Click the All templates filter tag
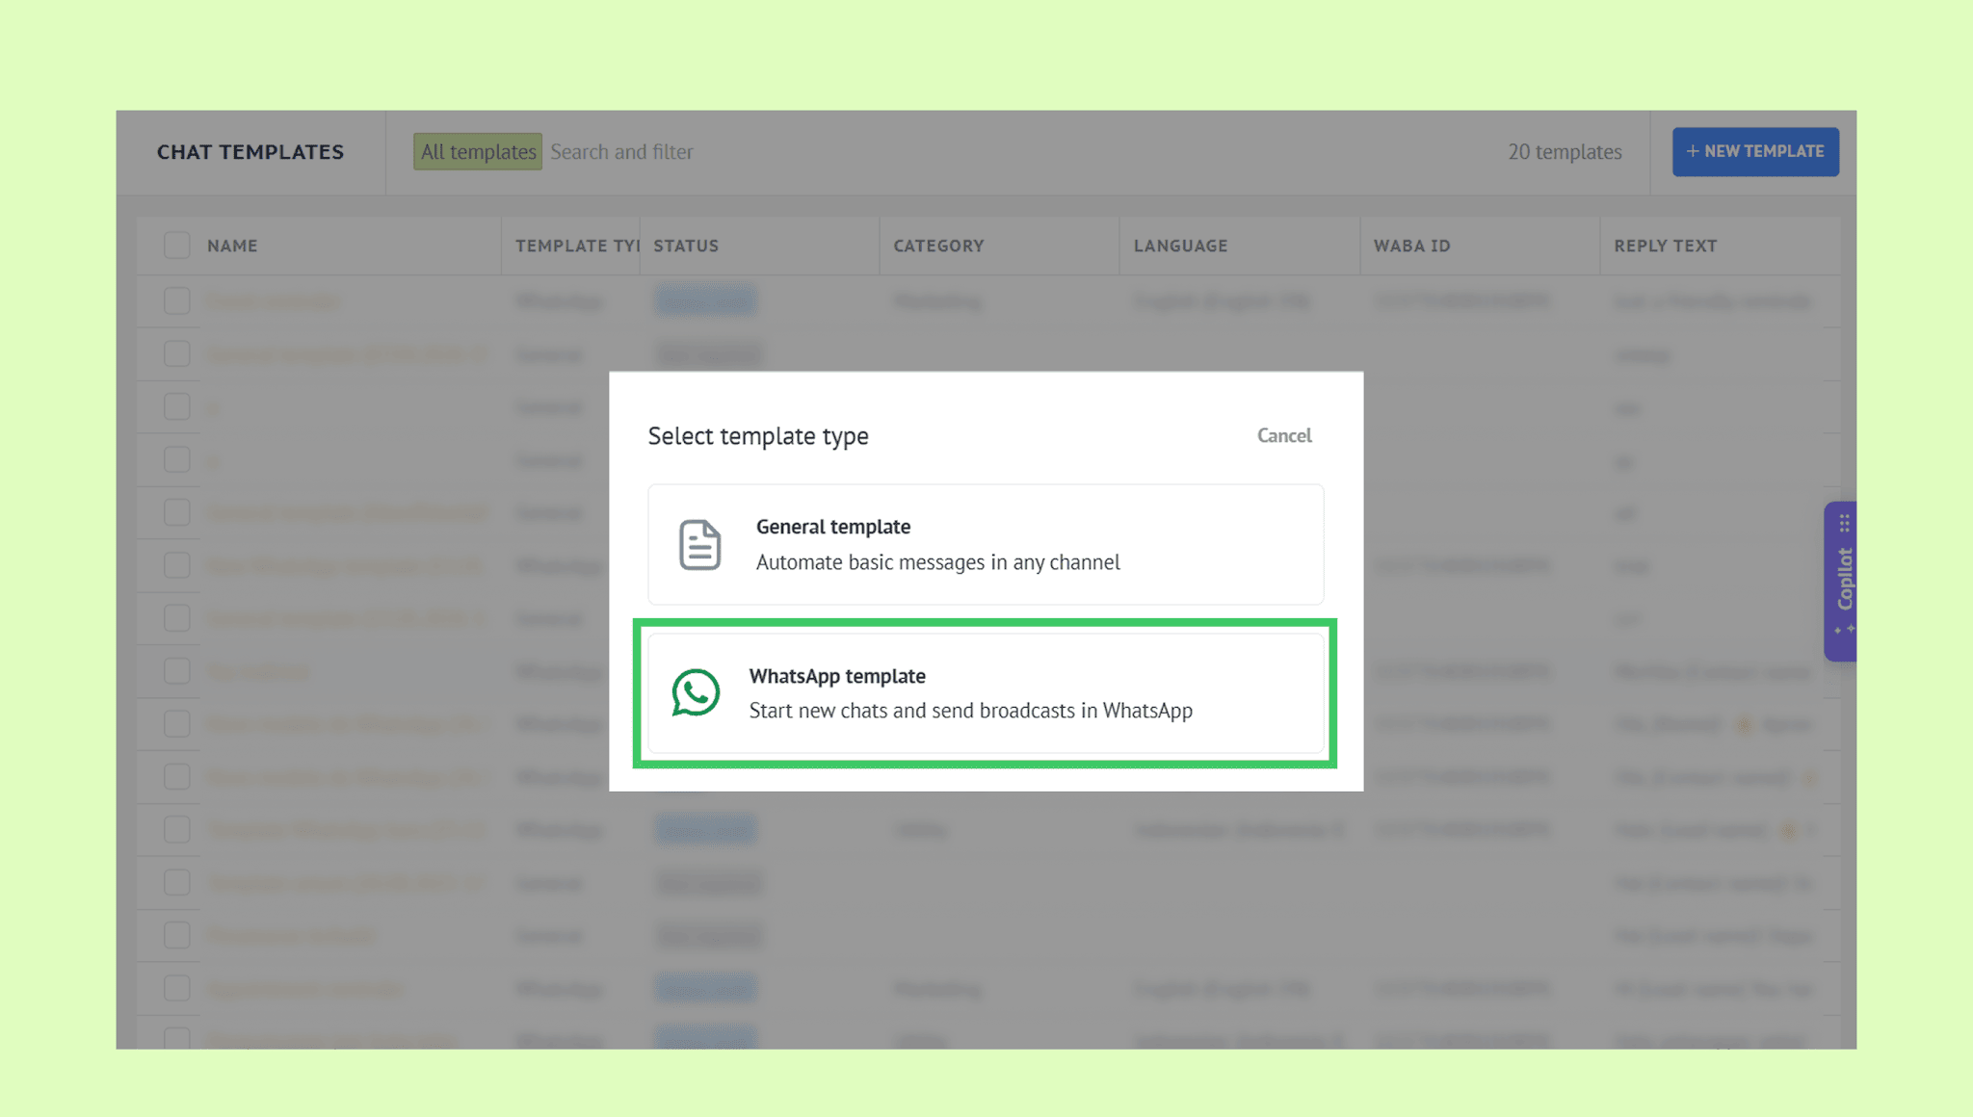 pos(478,151)
